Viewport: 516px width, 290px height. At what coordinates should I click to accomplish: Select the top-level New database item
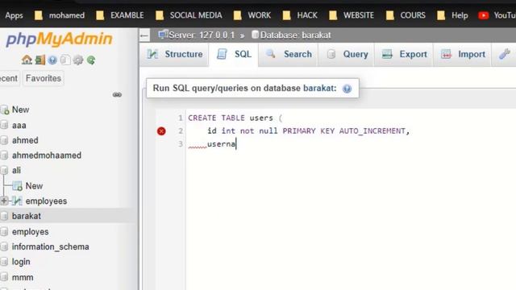(20, 110)
